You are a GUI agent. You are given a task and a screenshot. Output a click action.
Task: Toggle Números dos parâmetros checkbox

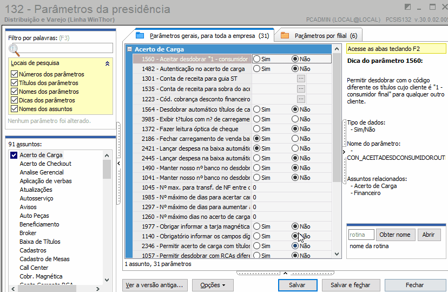[x=14, y=74]
